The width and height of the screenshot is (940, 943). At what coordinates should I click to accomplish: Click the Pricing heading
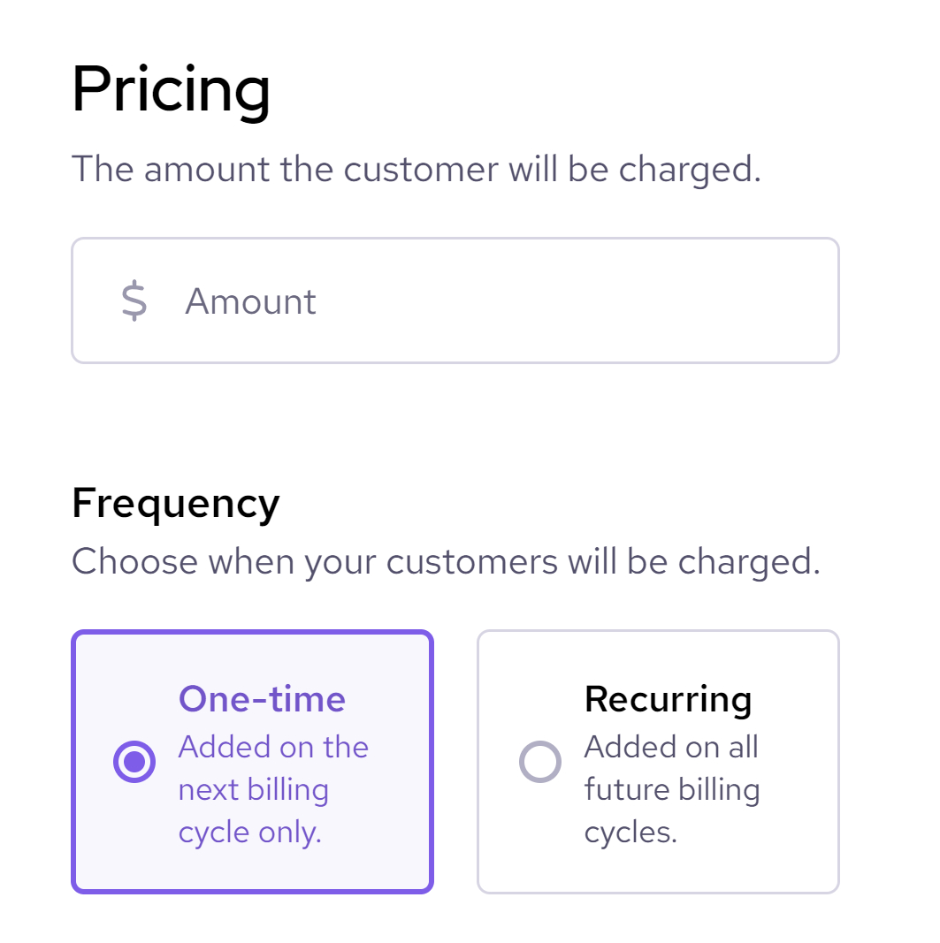tap(171, 90)
